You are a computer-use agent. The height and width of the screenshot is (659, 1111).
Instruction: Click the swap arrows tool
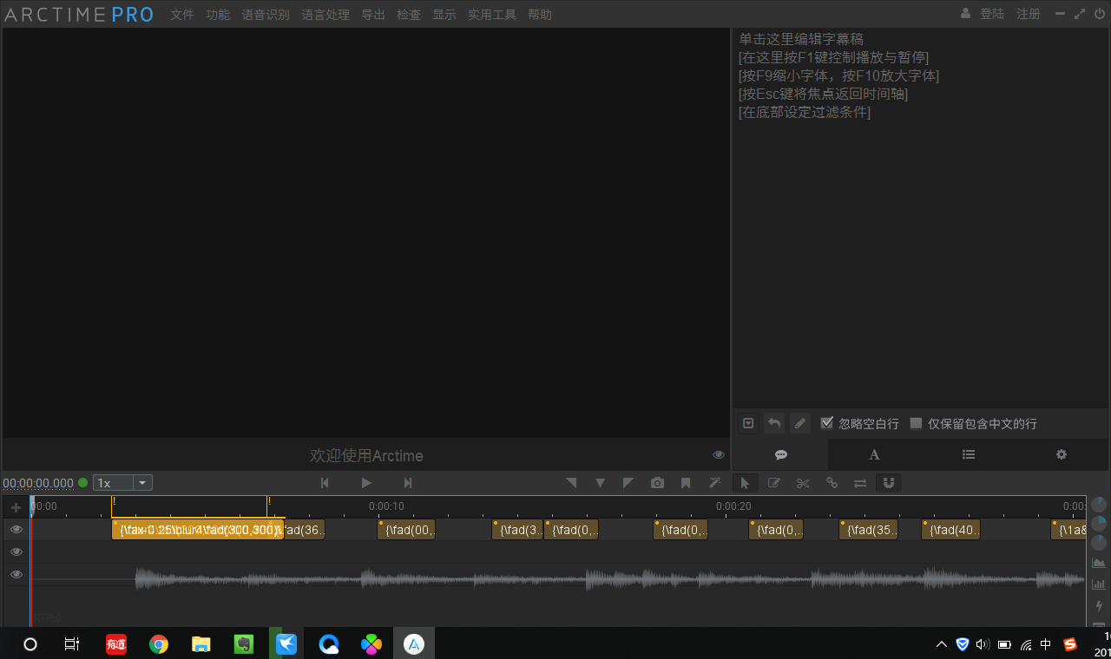[x=860, y=483]
